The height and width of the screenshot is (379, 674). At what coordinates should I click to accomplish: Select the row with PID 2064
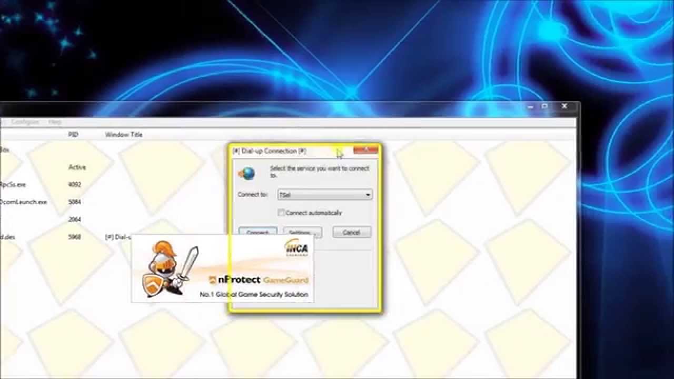point(289,220)
